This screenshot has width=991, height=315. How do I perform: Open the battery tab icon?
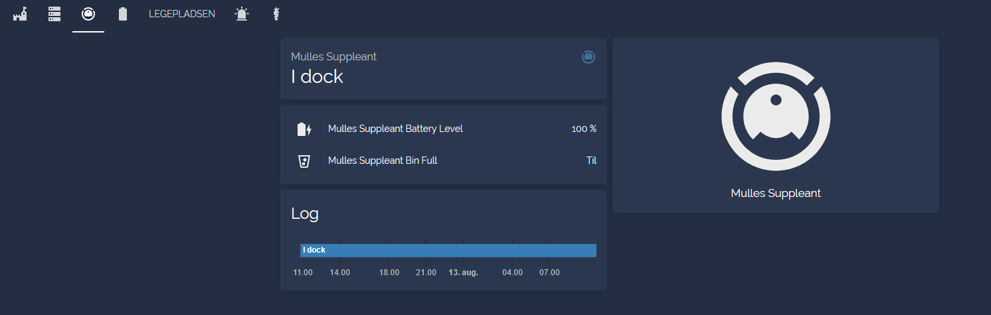pyautogui.click(x=123, y=14)
